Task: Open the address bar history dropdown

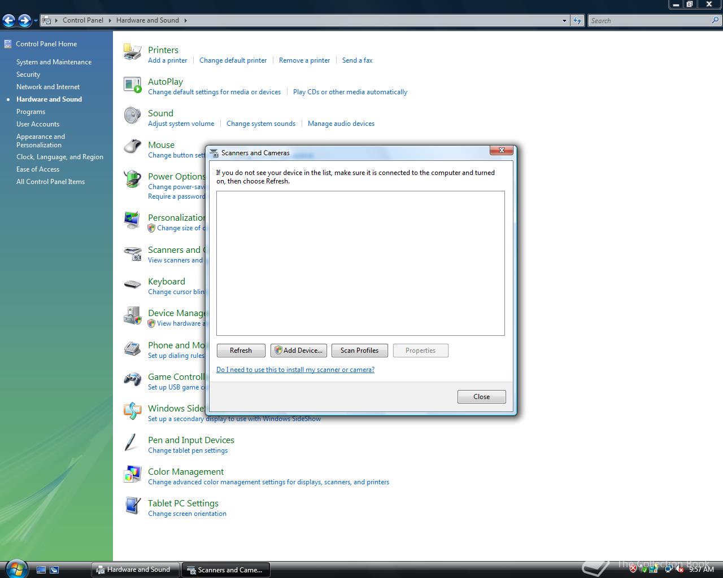Action: [x=564, y=21]
